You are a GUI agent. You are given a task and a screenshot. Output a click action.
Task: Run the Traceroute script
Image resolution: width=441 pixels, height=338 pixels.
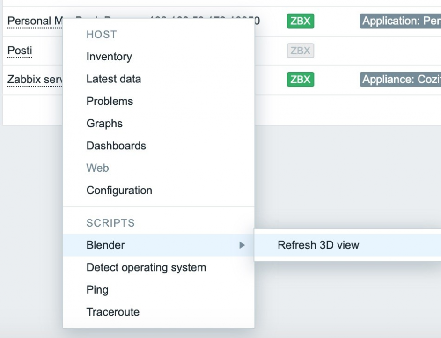113,312
